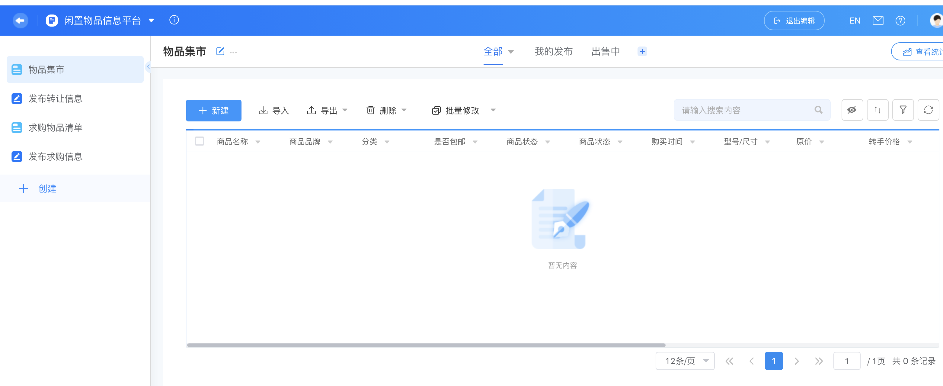Viewport: 943px width, 386px height.
Task: Open the filter funnel icon button
Action: (903, 110)
